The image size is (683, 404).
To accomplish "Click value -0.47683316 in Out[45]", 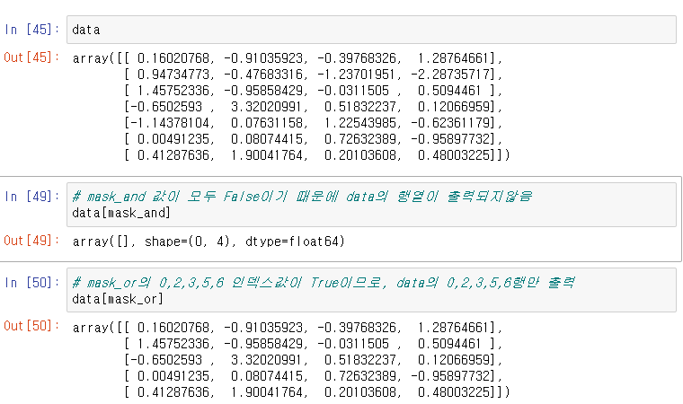I will 263,75.
